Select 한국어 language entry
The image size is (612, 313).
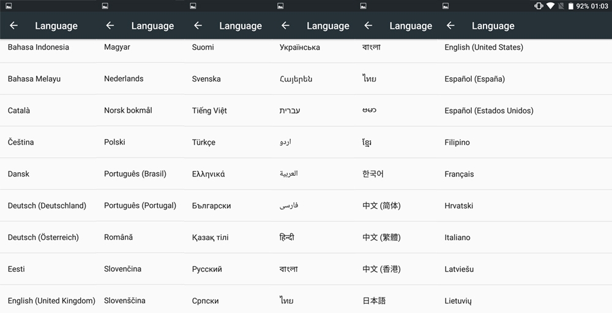coord(373,174)
